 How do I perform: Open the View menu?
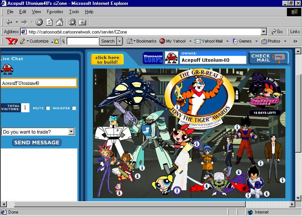click(x=36, y=12)
